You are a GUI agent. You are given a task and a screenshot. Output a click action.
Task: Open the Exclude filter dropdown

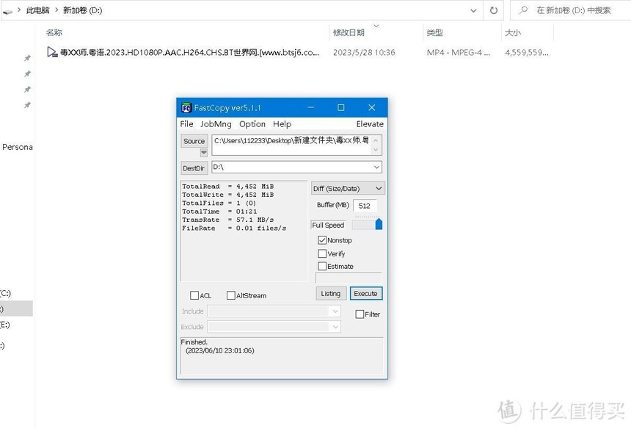[335, 327]
